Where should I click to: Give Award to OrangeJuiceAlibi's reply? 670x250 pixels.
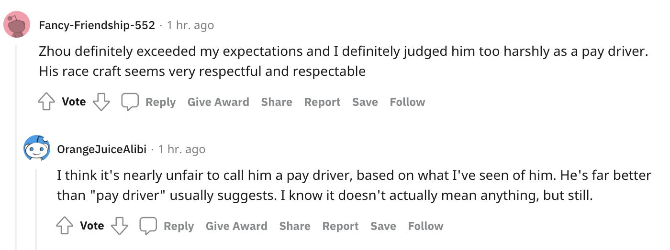pos(236,226)
